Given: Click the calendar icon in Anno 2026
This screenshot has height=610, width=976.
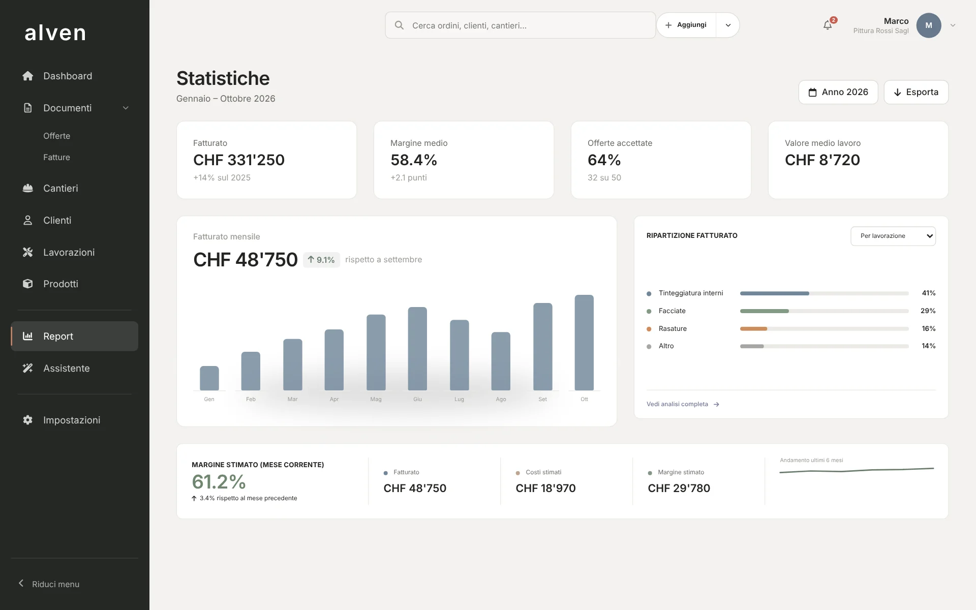Looking at the screenshot, I should pos(812,93).
